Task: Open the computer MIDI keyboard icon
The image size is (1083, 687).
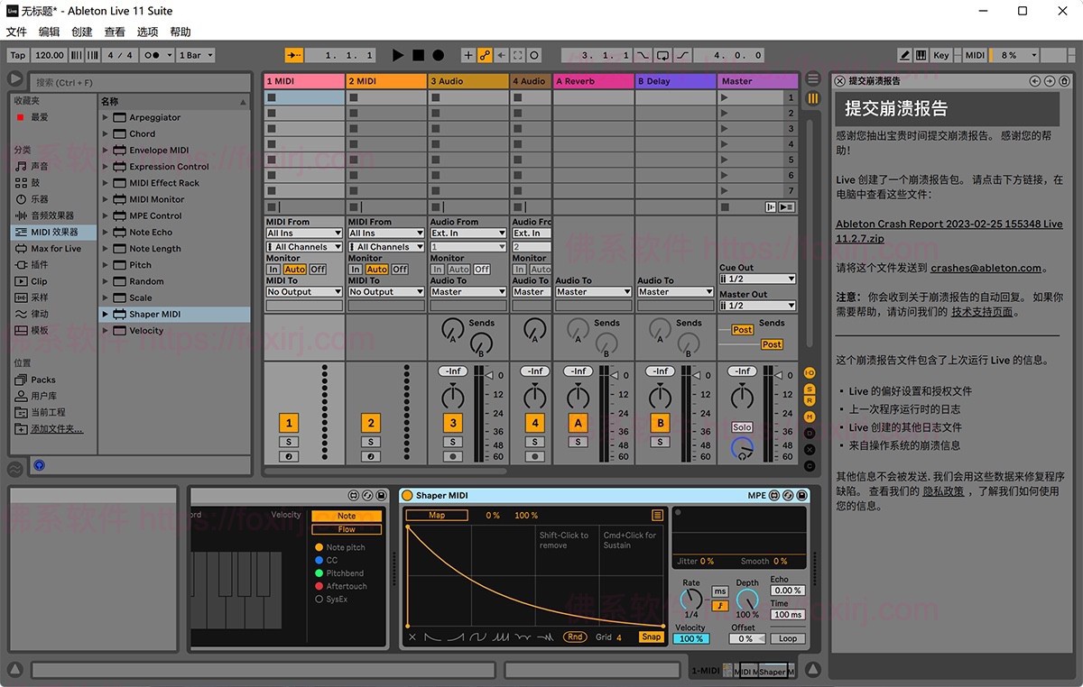Action: pos(921,55)
